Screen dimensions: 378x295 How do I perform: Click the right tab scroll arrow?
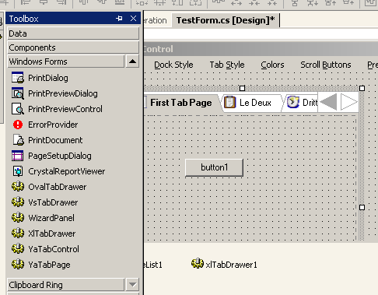coord(348,102)
